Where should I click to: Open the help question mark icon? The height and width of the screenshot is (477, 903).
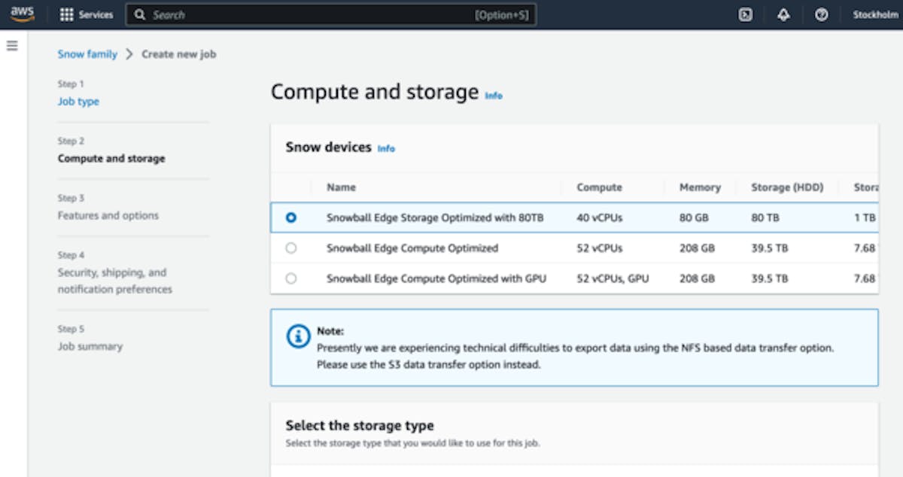click(x=822, y=15)
